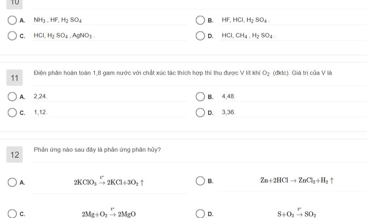Screen dimensions: 367x218
Task: Click the S+O2 → SO2 equation
Action: coord(297,213)
